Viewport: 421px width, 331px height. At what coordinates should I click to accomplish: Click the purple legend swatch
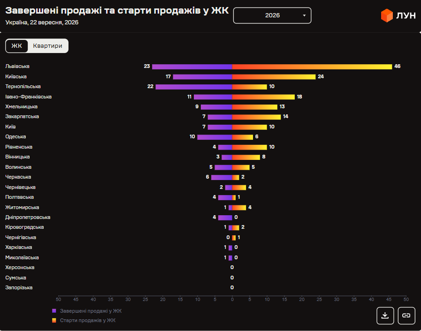tap(54, 311)
